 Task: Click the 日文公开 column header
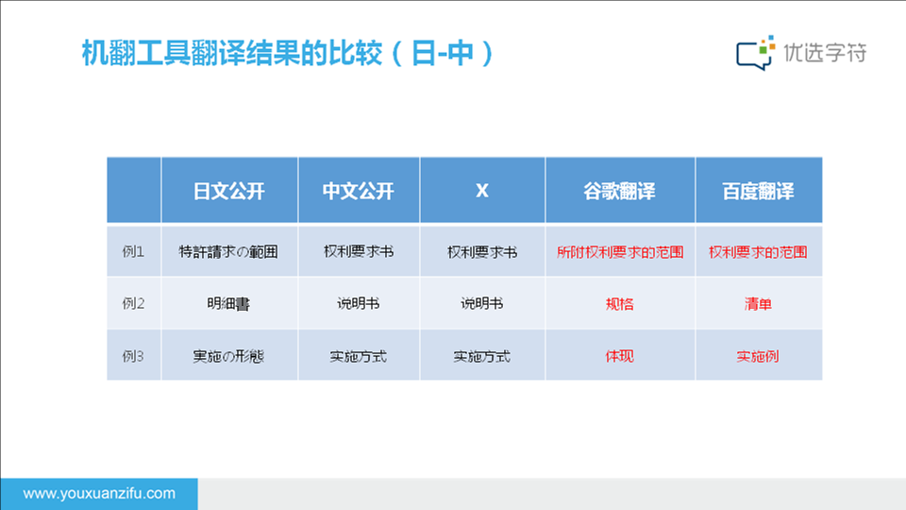coord(229,191)
